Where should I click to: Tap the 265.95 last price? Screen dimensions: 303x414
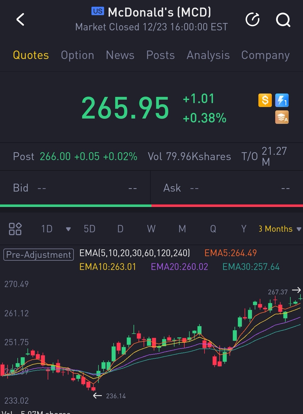coord(125,108)
